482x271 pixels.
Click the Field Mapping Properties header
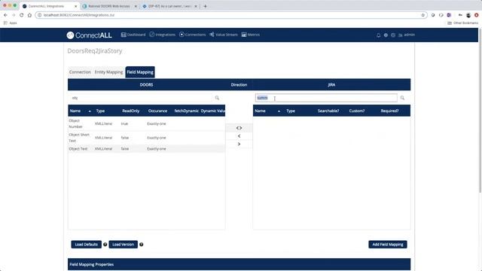[239, 264]
